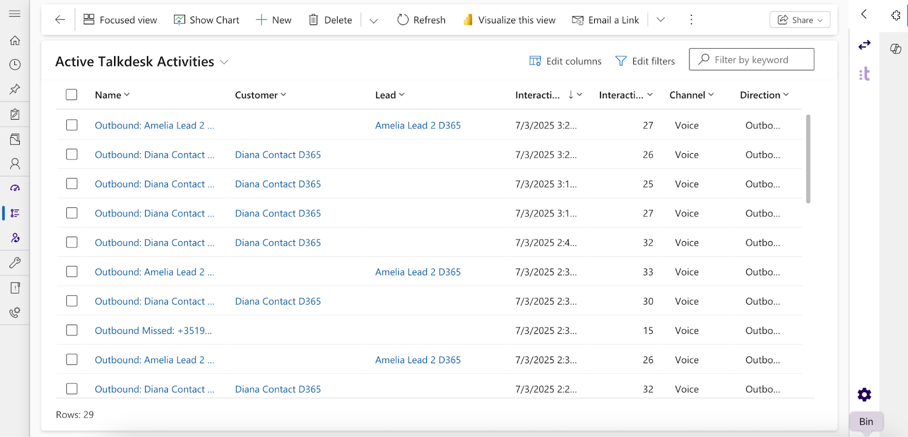Open the phone call sidebar icon

[15, 312]
